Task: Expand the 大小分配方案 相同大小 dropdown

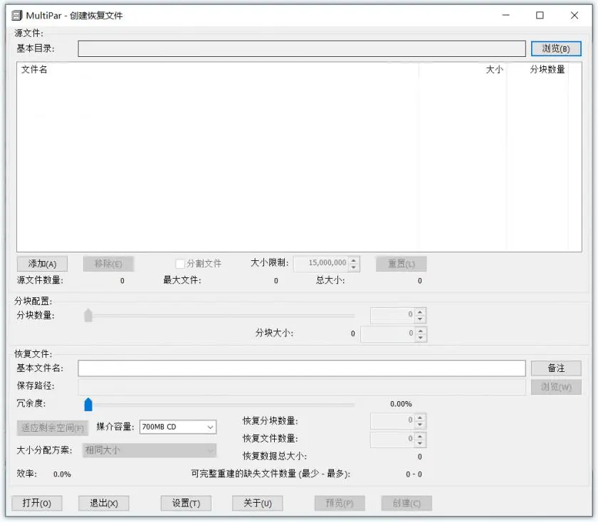Action: pos(149,450)
